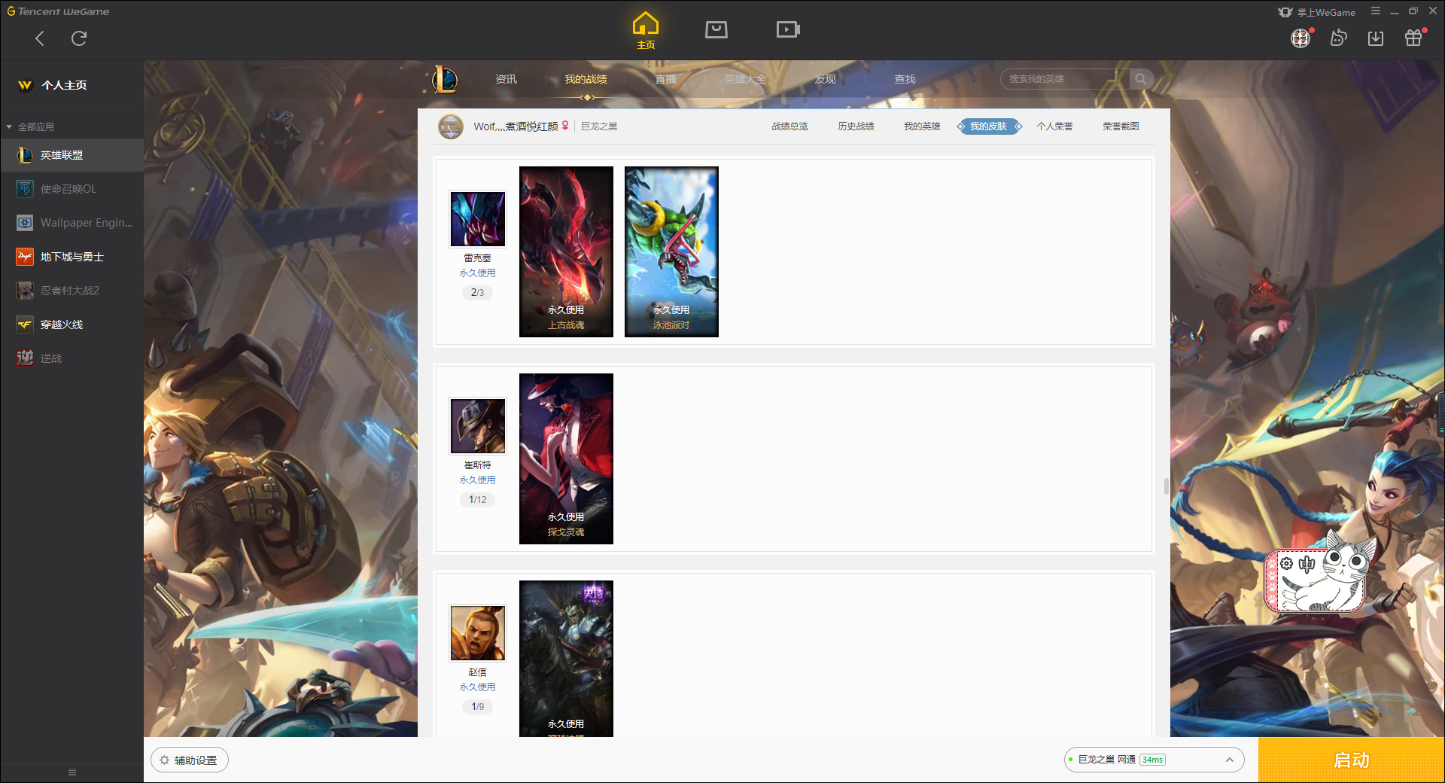1445x783 pixels.
Task: Click the 巨龙之巢 server label beside name
Action: 599,126
